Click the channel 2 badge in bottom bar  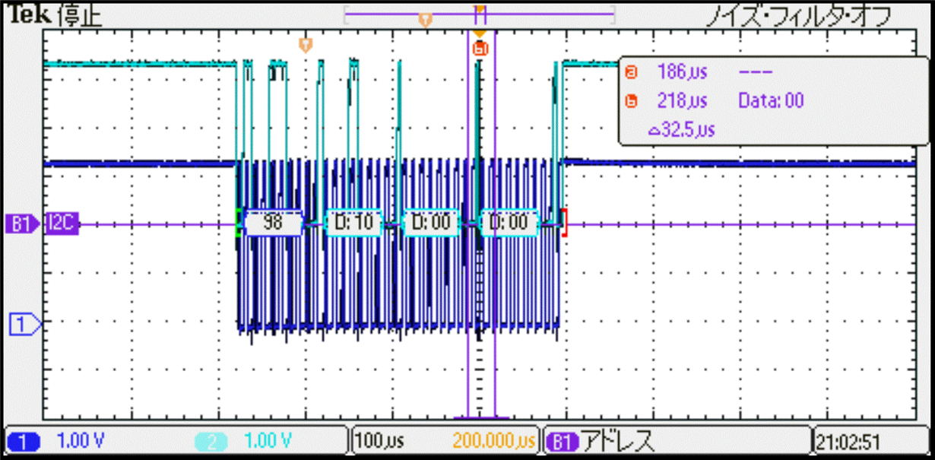point(210,440)
